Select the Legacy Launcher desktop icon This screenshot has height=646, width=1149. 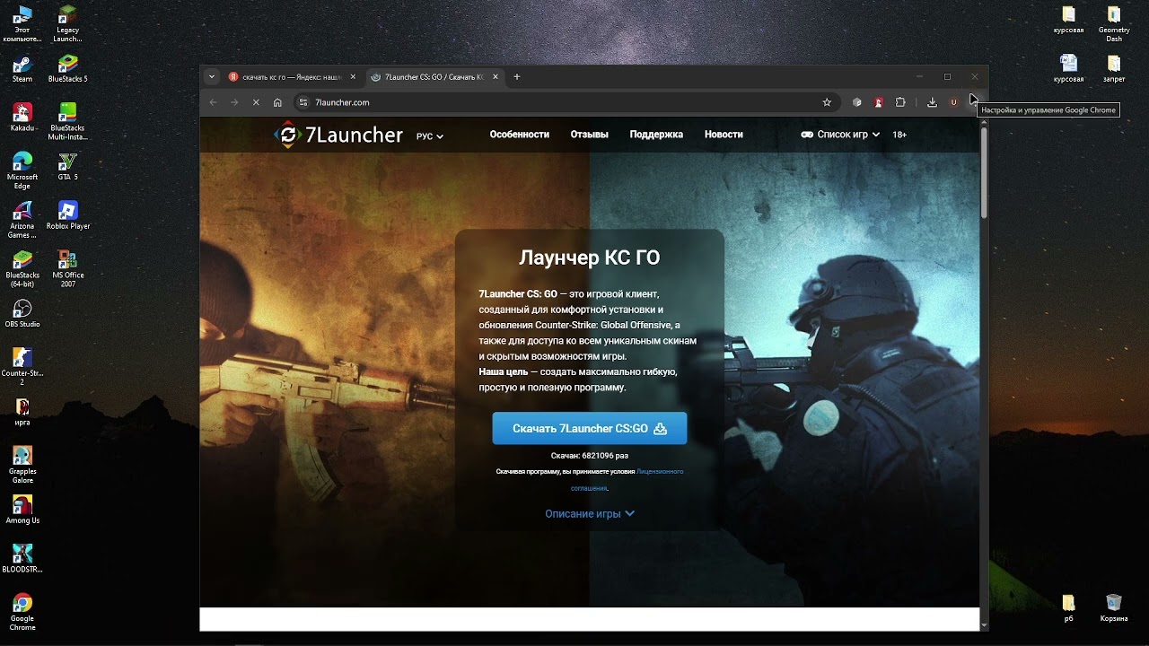tap(68, 24)
